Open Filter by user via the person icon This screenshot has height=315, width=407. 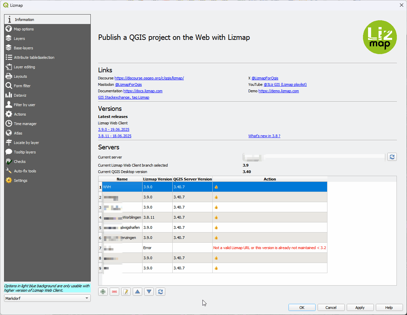tap(9, 105)
